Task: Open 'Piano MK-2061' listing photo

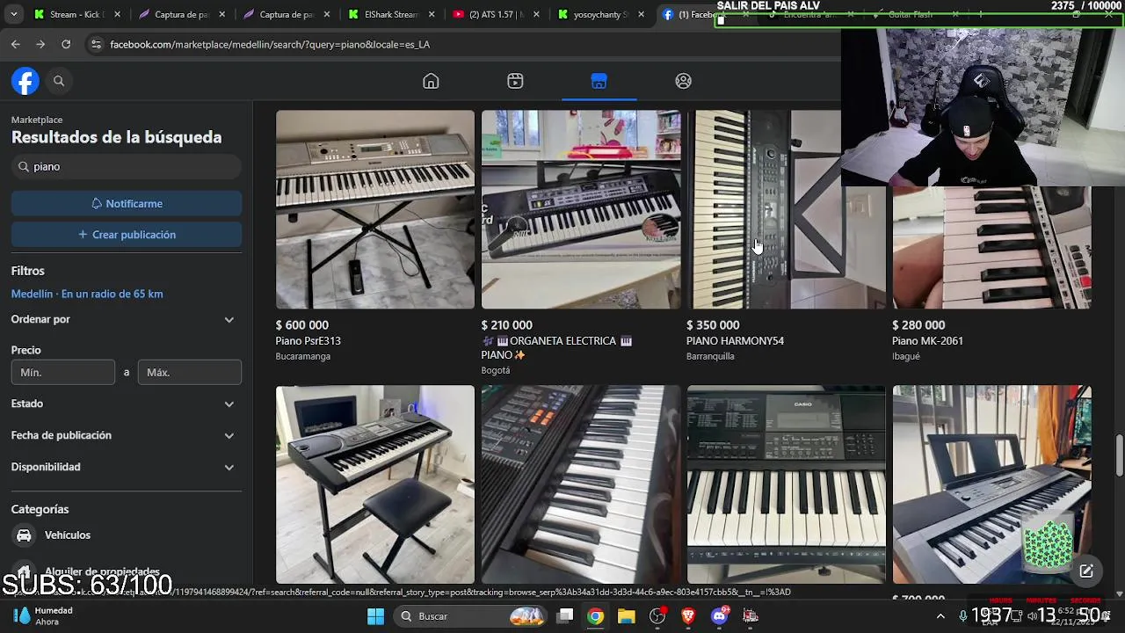Action: (x=992, y=248)
